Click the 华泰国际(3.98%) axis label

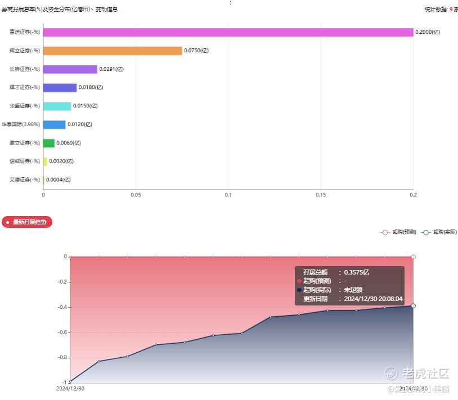pos(21,124)
